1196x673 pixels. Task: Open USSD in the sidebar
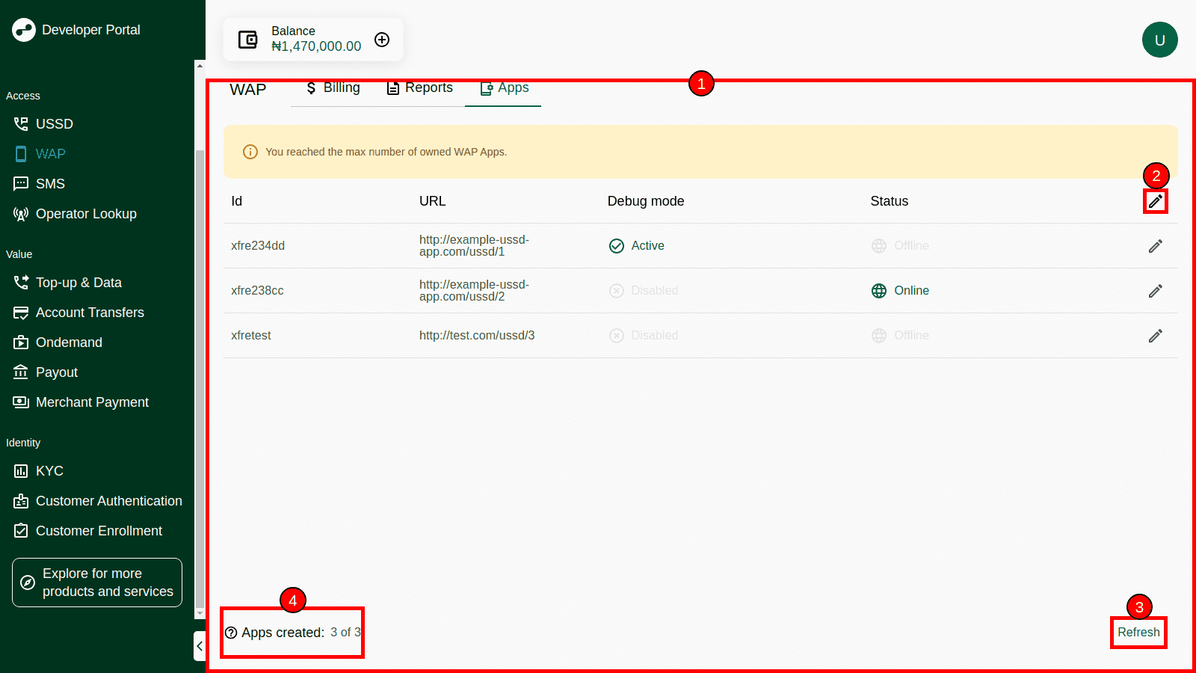coord(54,124)
